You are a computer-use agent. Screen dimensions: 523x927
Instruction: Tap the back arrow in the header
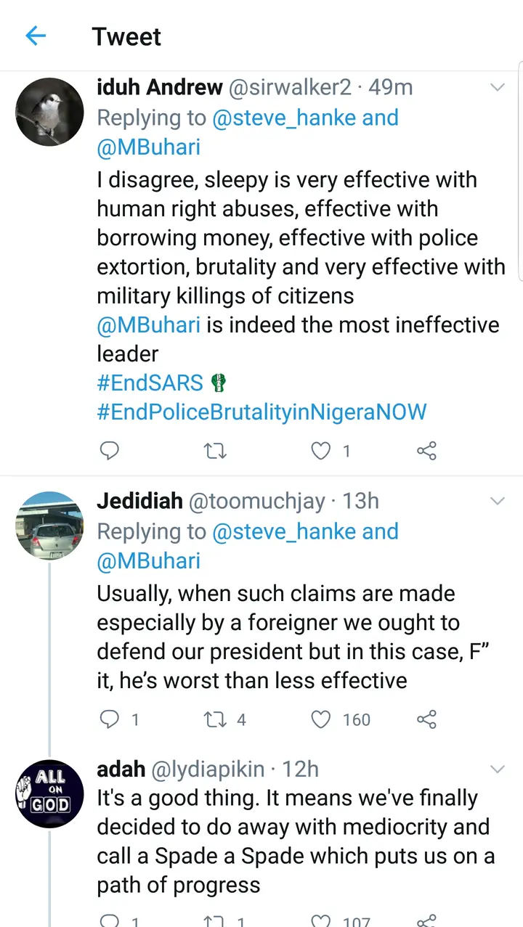tap(35, 36)
